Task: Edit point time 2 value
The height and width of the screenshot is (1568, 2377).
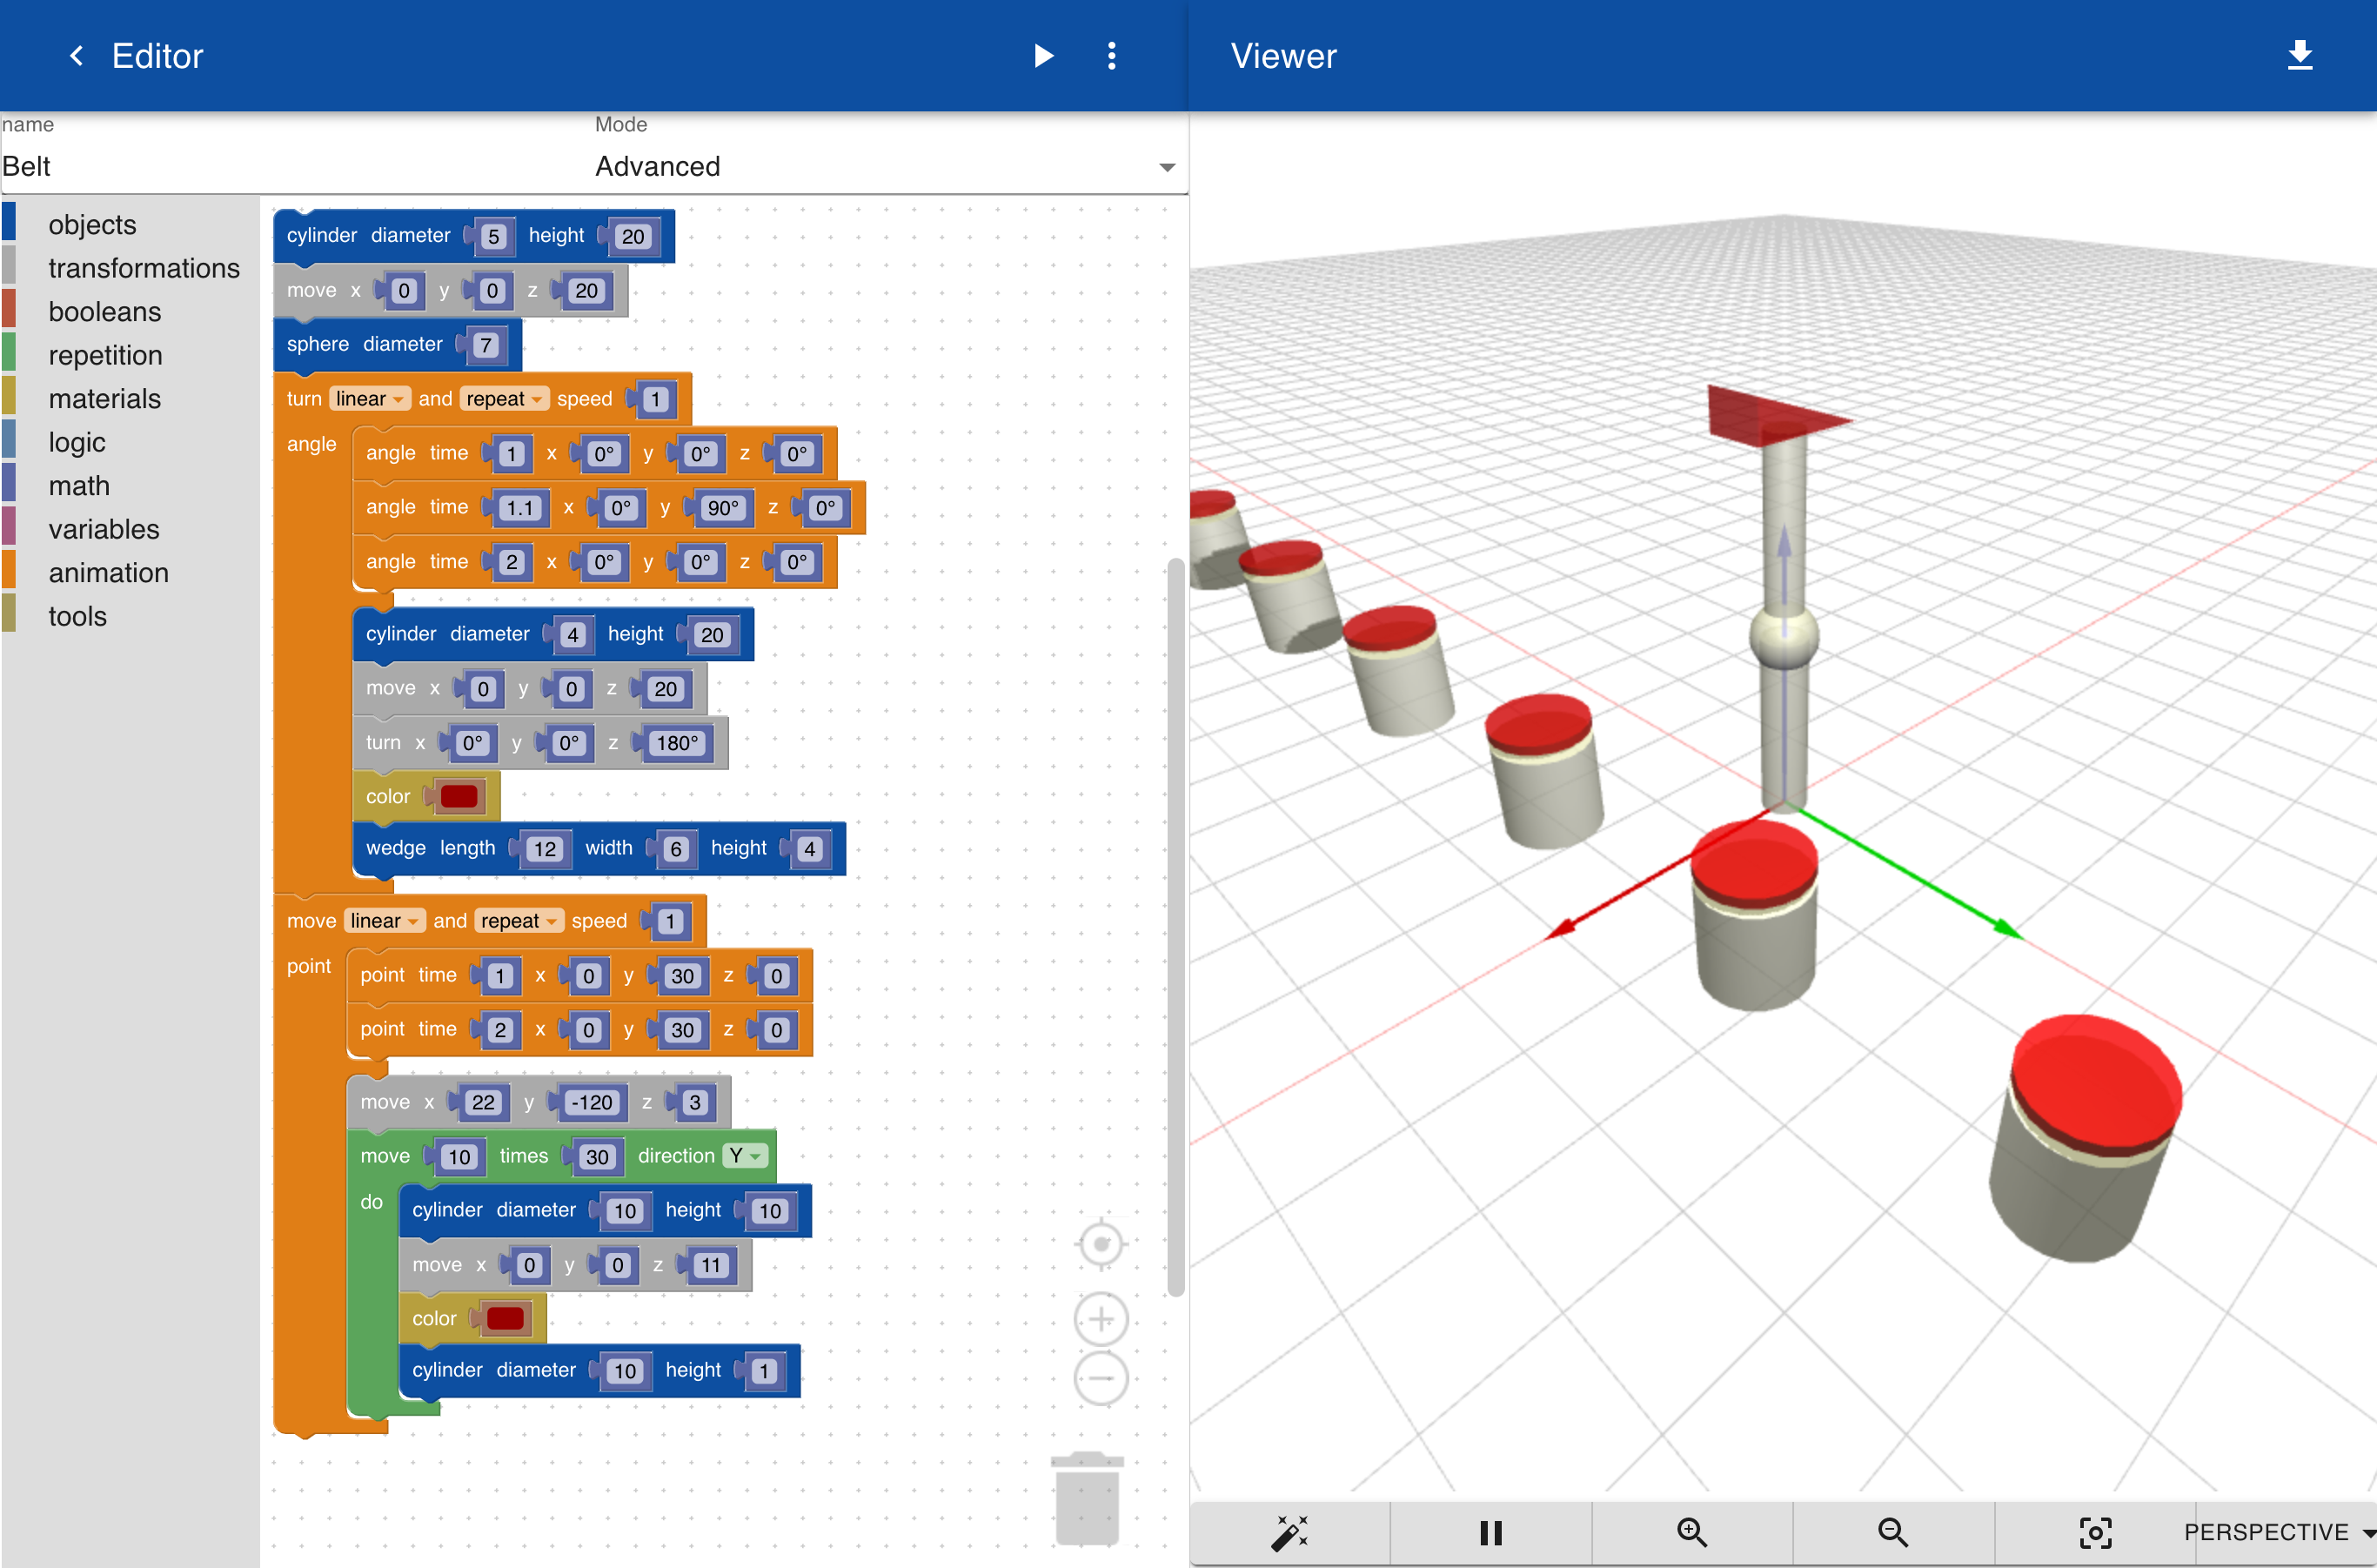Action: tap(500, 1030)
